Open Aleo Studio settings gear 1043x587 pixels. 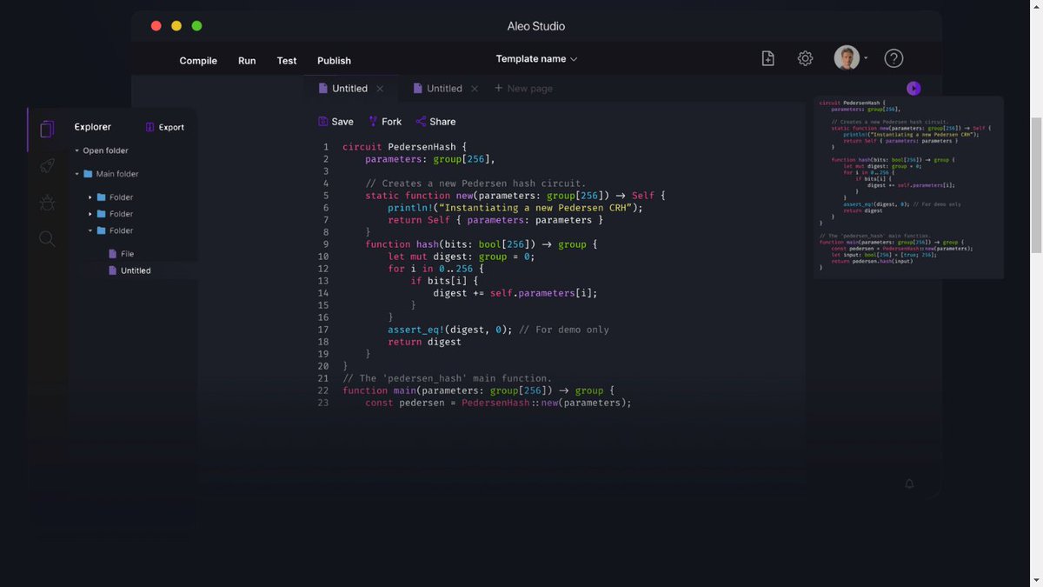tap(805, 57)
